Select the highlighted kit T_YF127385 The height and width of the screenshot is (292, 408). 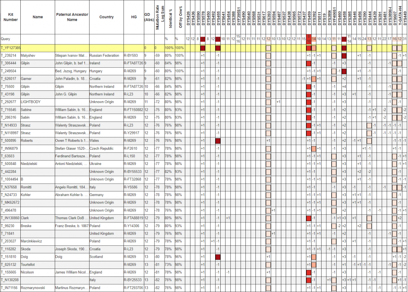pyautogui.click(x=11, y=48)
